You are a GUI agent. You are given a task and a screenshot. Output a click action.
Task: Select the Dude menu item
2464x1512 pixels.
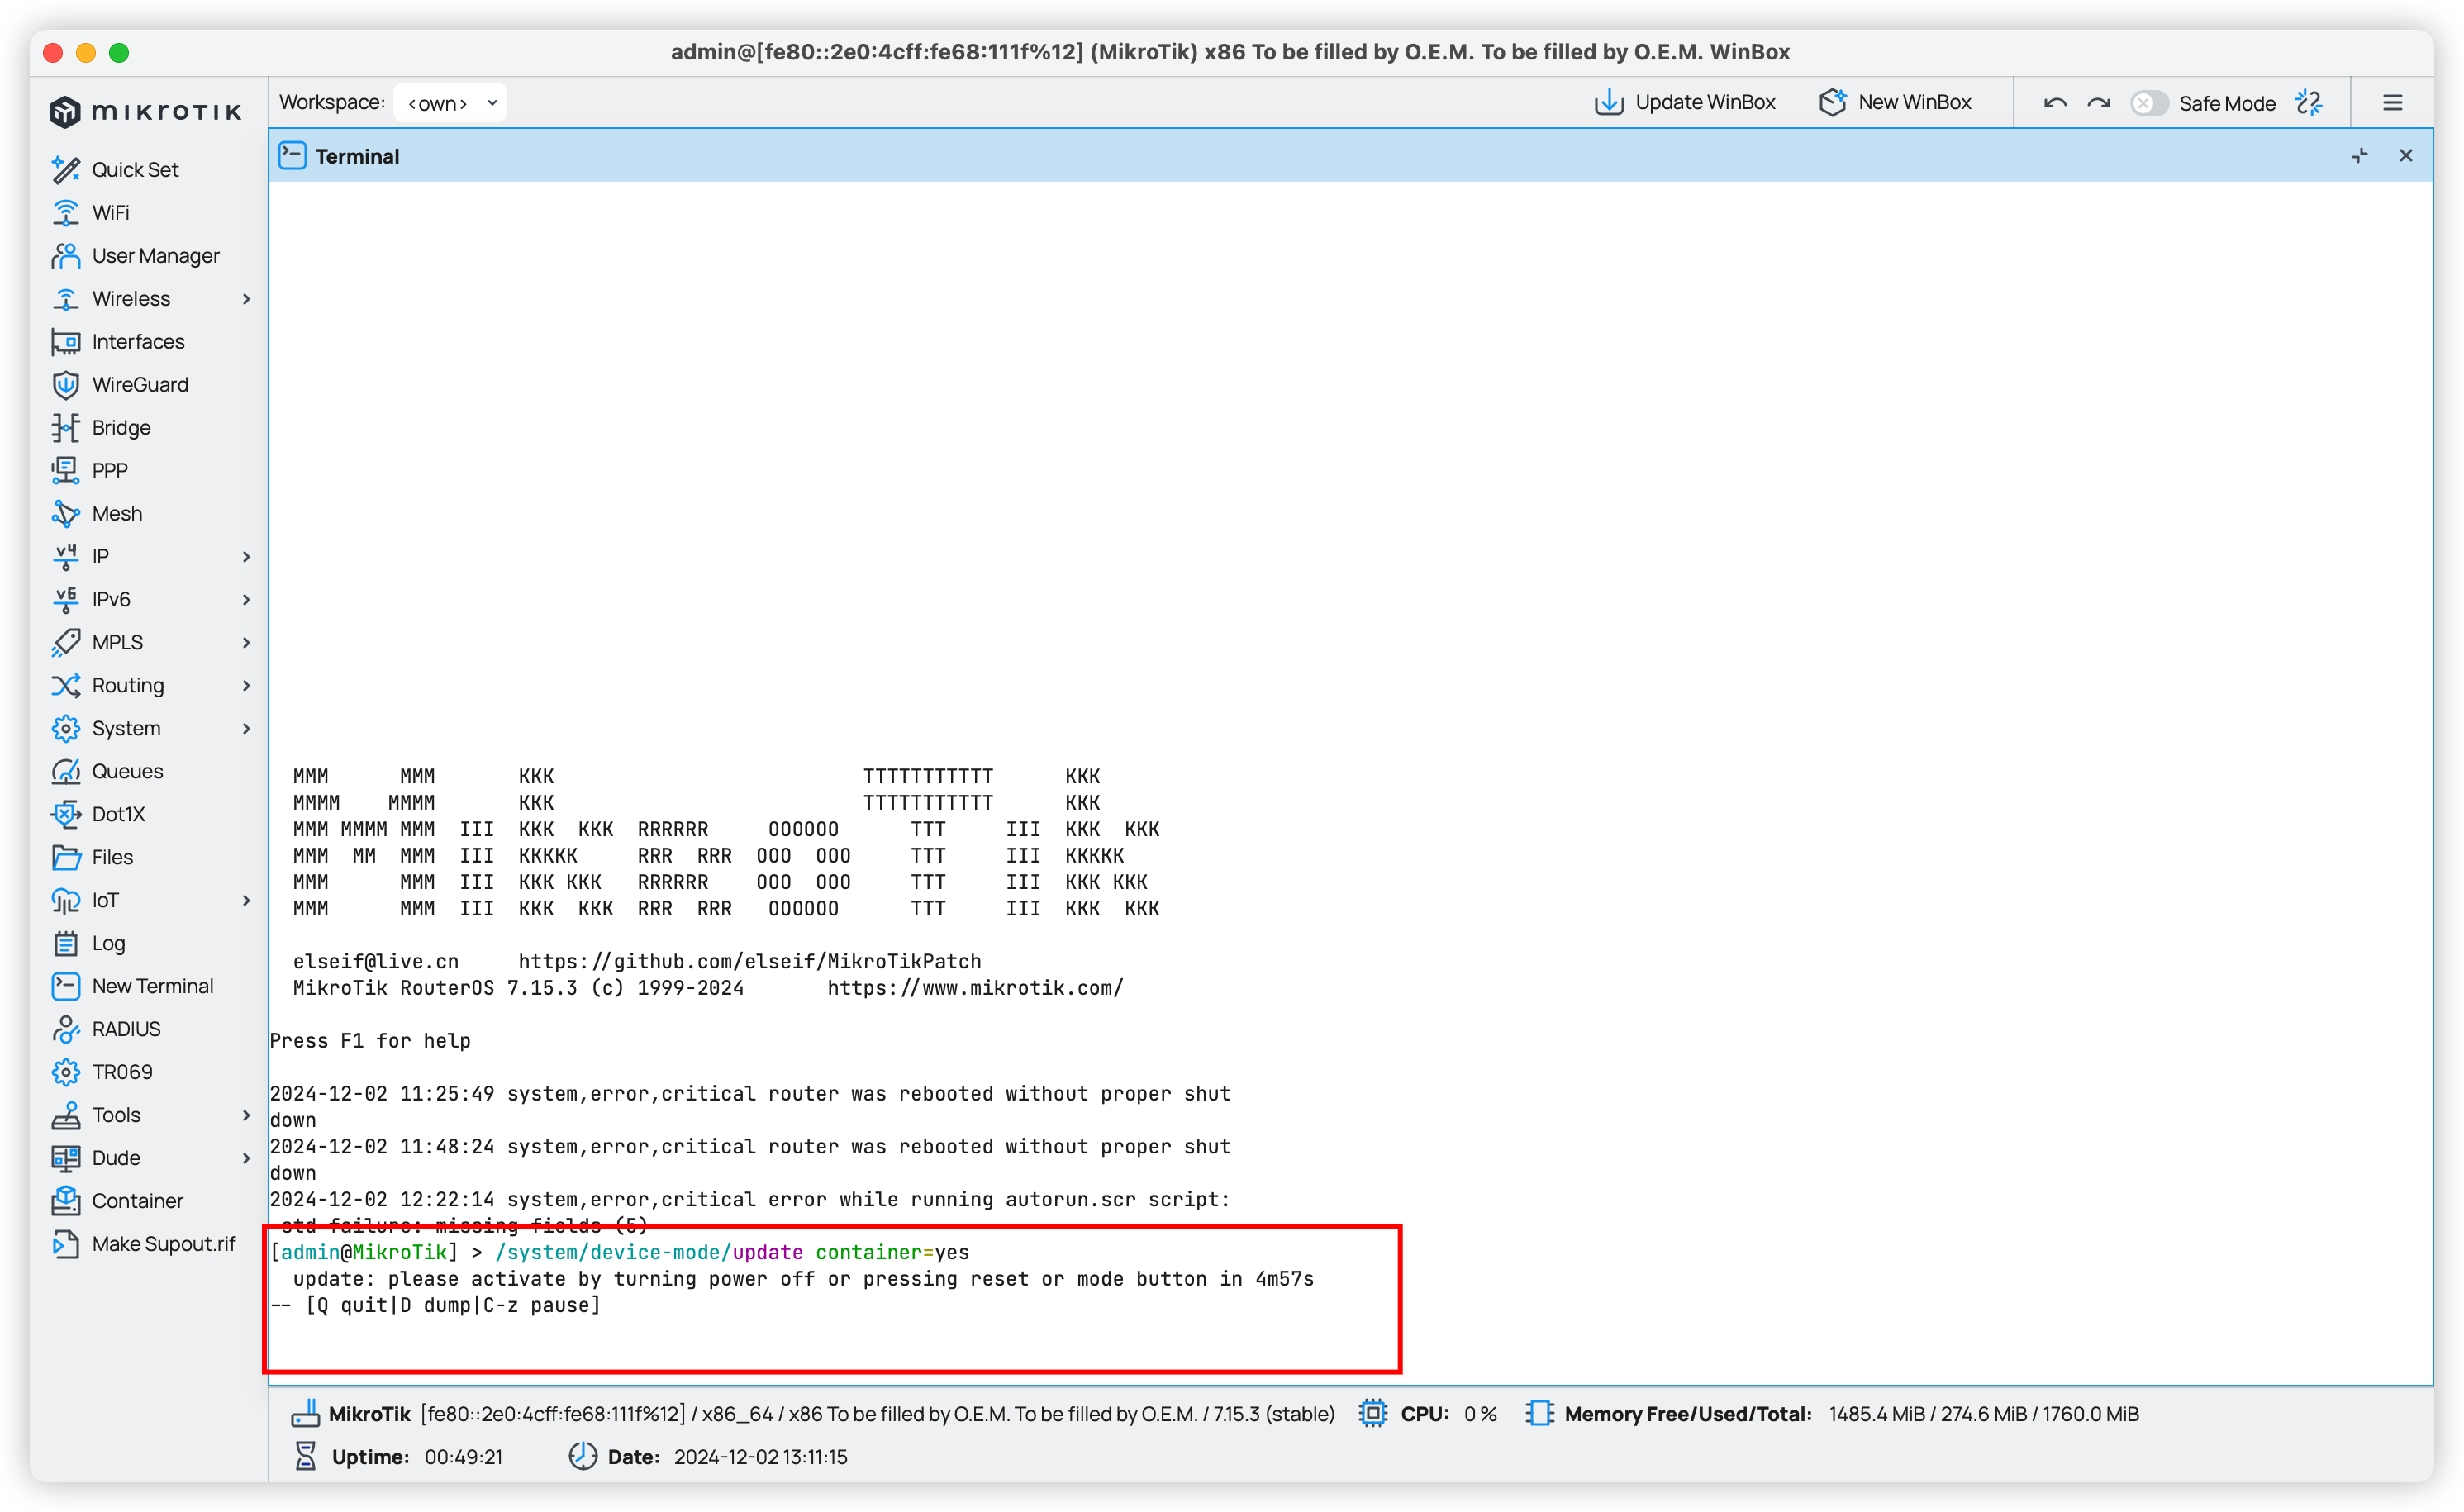point(115,1157)
